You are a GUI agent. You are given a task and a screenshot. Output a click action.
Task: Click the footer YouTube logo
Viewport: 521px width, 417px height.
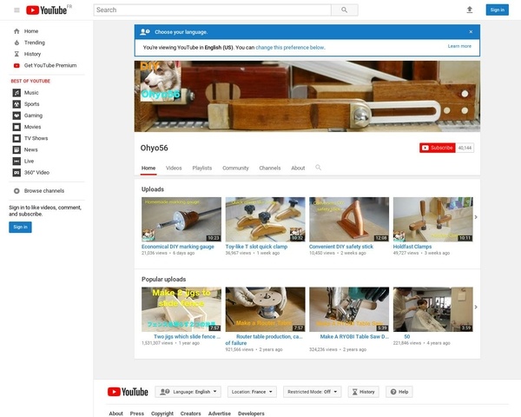click(128, 392)
